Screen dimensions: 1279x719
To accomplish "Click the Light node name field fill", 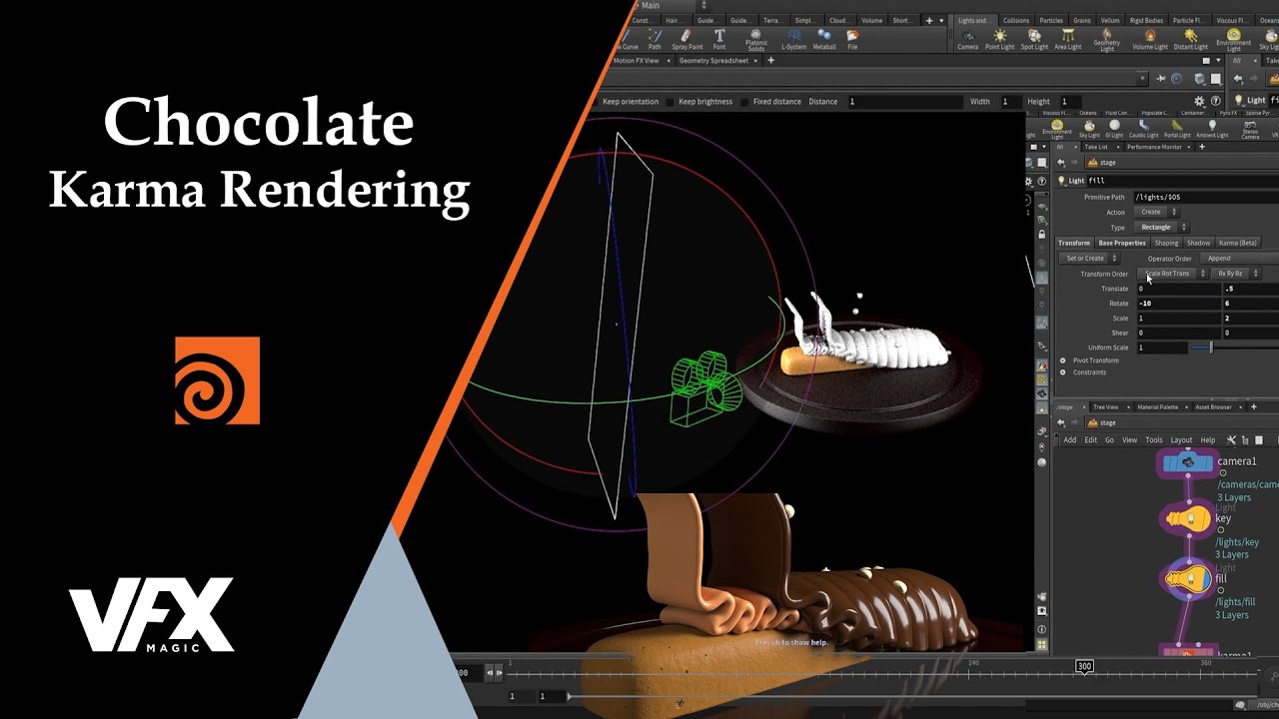I will 1182,181.
